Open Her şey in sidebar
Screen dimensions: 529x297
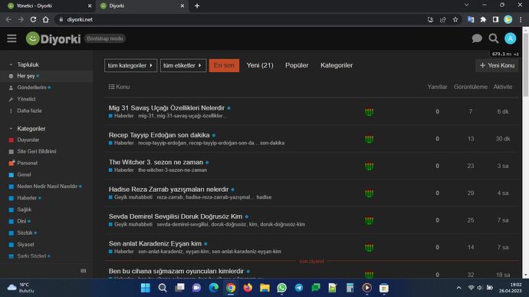click(x=26, y=76)
